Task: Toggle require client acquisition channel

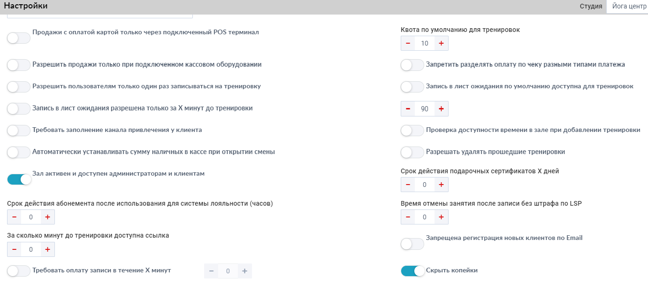Action: [19, 131]
